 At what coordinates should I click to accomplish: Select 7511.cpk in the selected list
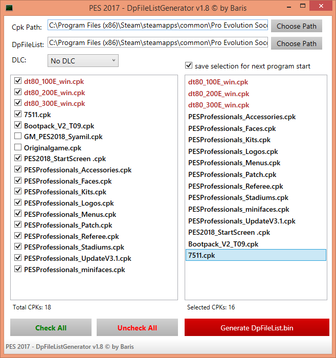[x=256, y=255]
